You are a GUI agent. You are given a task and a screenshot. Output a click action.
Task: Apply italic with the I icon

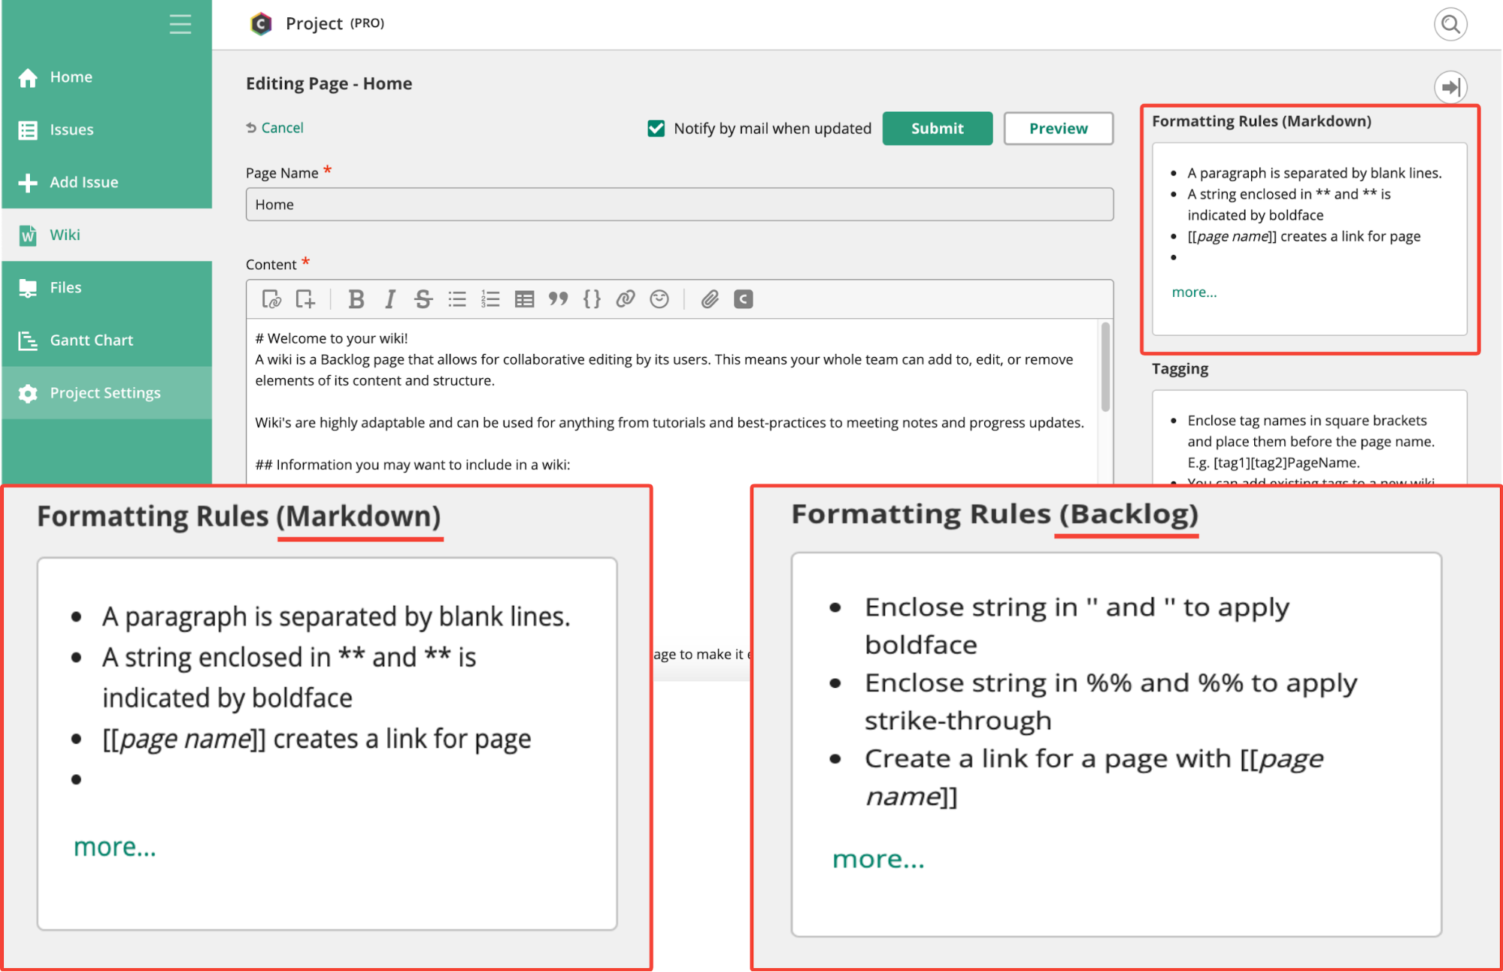point(389,299)
